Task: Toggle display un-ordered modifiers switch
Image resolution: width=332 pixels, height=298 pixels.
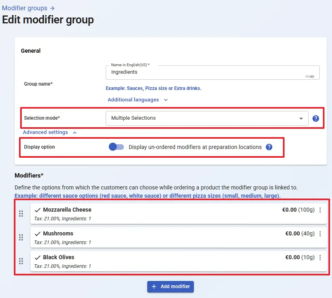Action: click(116, 147)
